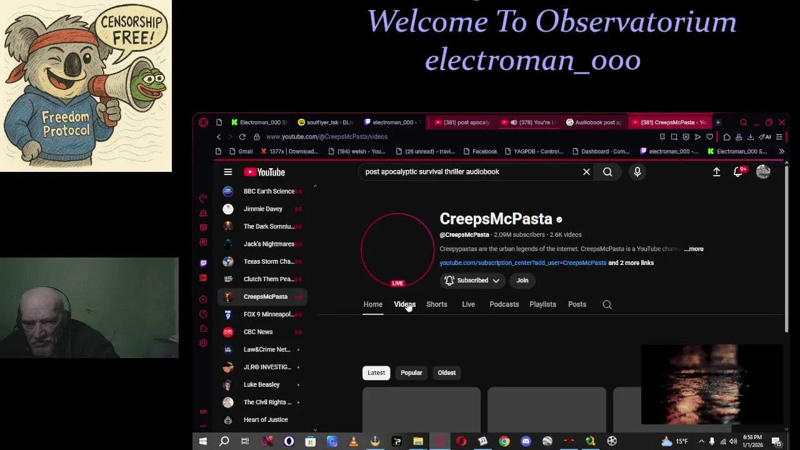This screenshot has height=450, width=800.
Task: Open the Create upload icon
Action: (x=716, y=172)
